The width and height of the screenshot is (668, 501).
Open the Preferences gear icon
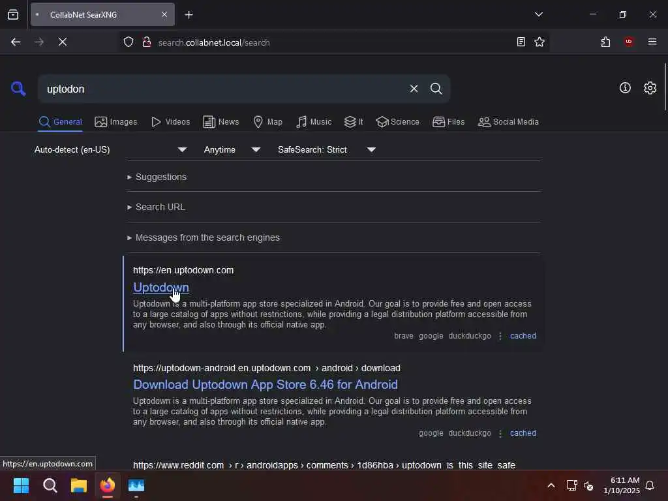click(x=650, y=88)
